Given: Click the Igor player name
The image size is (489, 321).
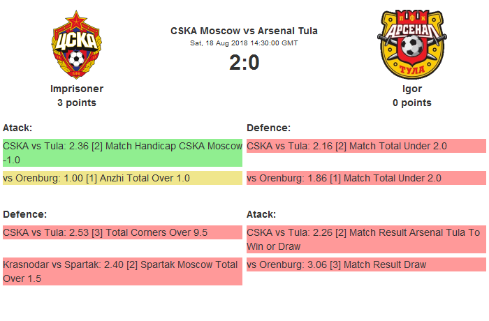Looking at the screenshot, I should pos(411,89).
